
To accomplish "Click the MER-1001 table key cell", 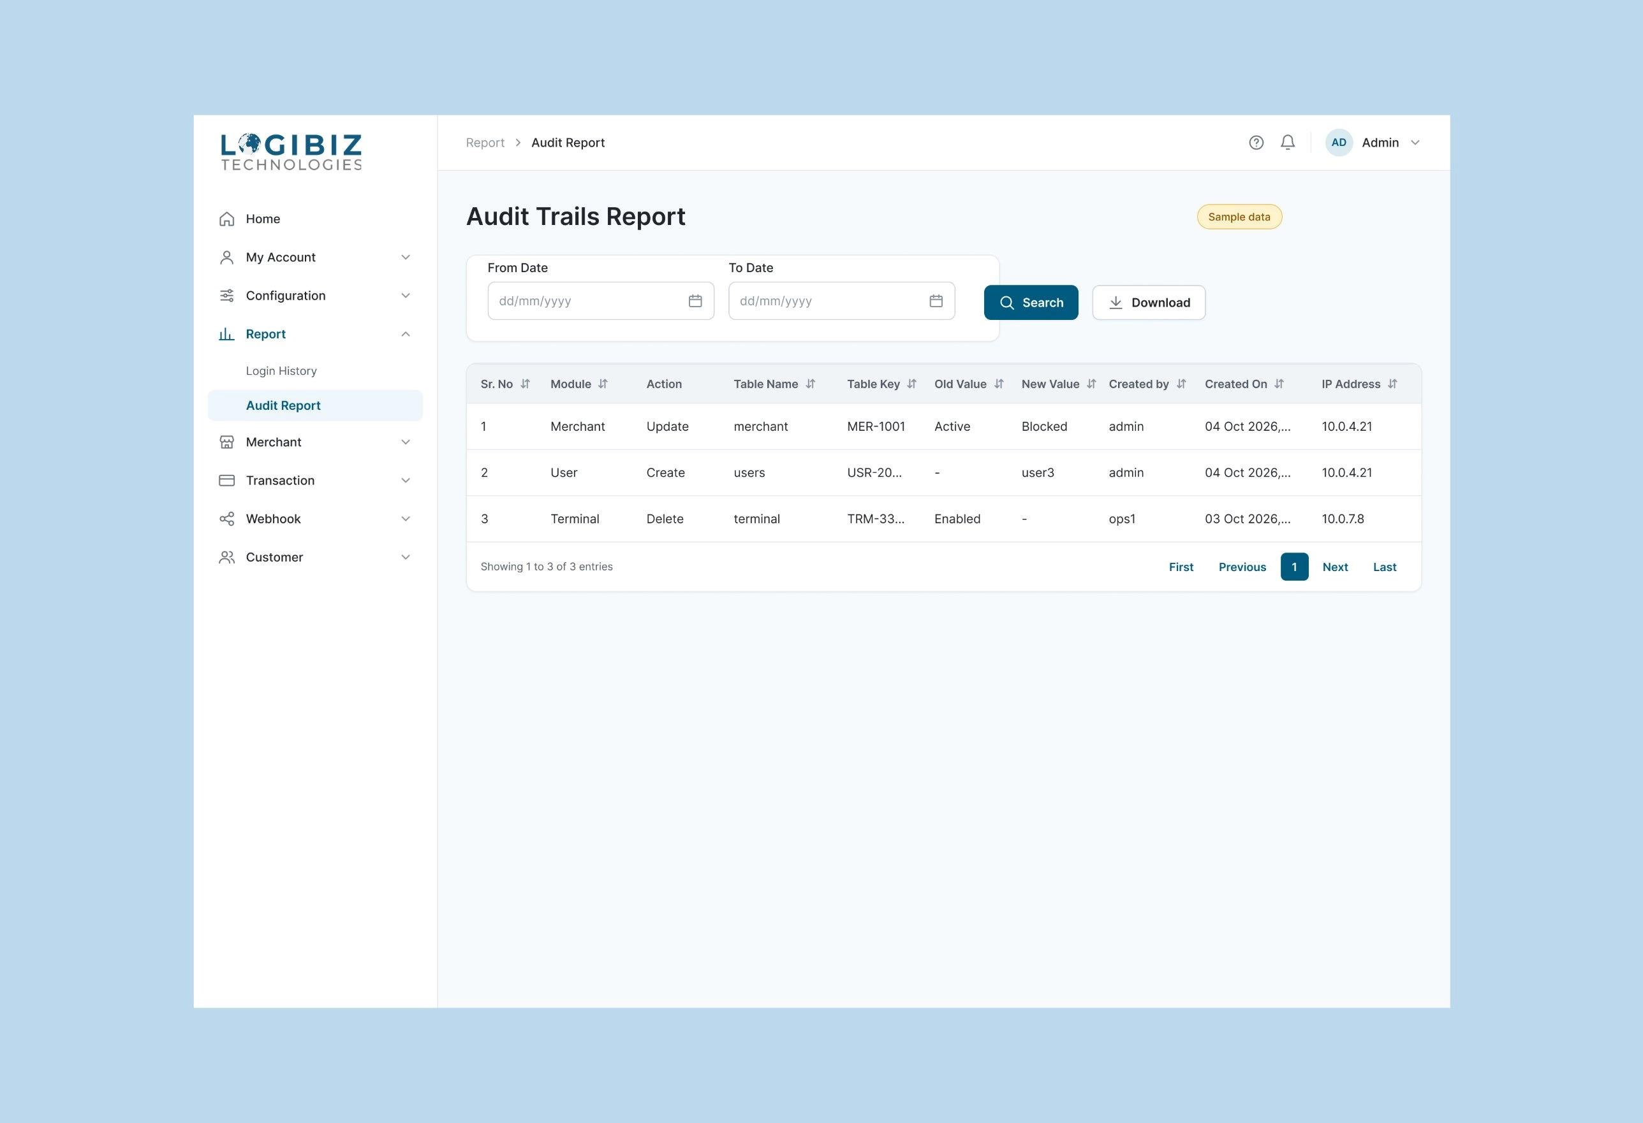I will (876, 426).
